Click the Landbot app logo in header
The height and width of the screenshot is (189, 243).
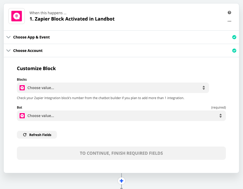click(17, 16)
